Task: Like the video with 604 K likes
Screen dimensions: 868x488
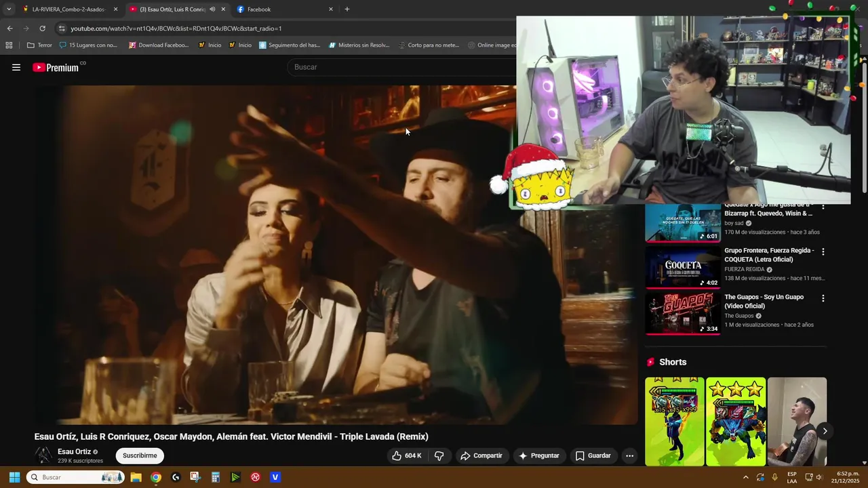Action: (x=406, y=455)
